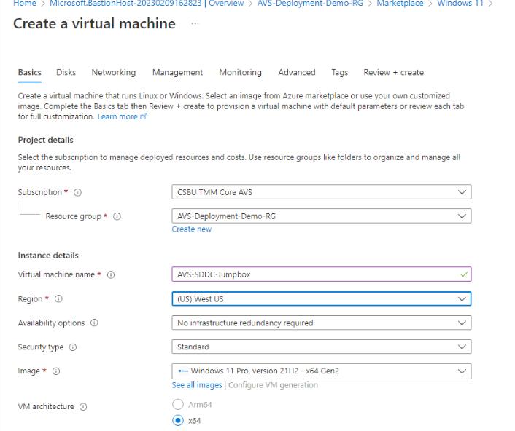515x431 pixels.
Task: Click the Security type info icon
Action: (x=73, y=347)
